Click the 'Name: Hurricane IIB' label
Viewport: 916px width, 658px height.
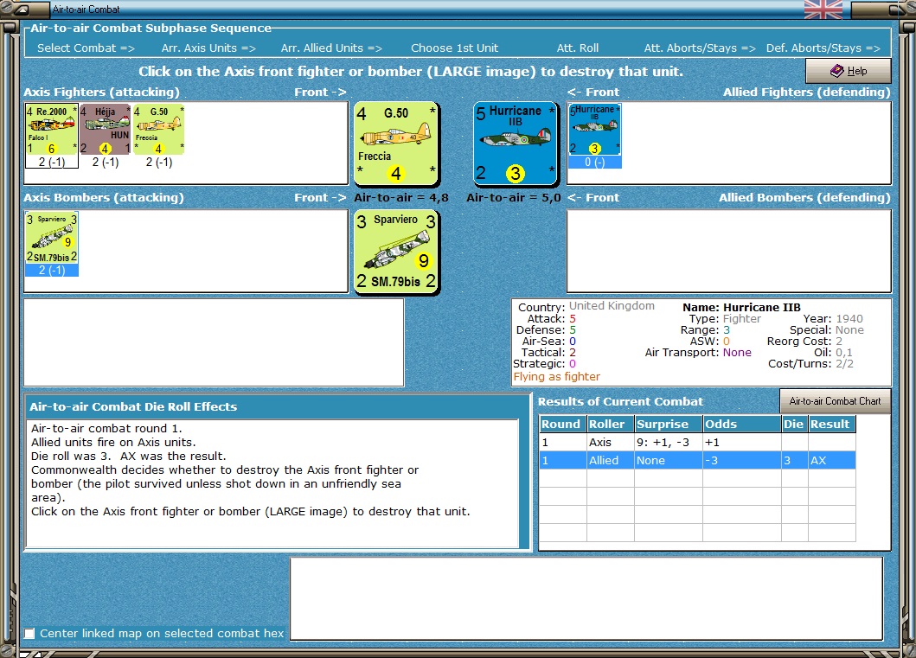(x=741, y=307)
